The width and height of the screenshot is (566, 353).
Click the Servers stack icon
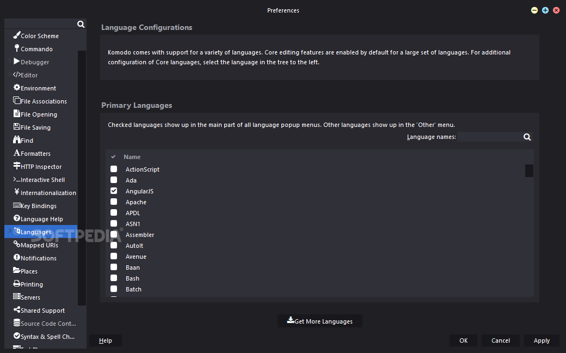(17, 296)
